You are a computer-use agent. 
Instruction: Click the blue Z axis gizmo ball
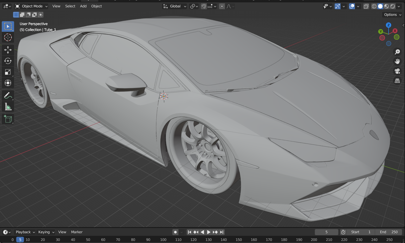(389, 25)
